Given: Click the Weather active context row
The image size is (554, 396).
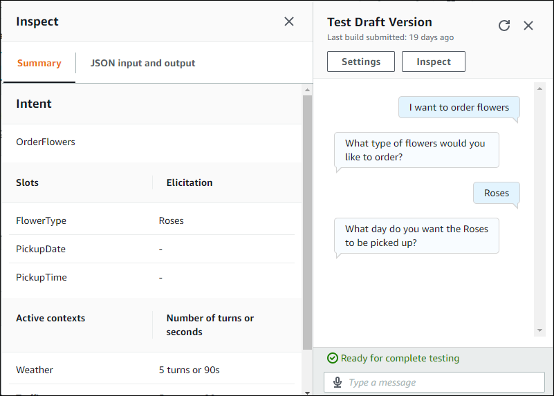Looking at the screenshot, I should 148,370.
